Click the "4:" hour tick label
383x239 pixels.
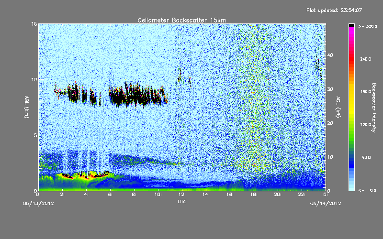86,195
